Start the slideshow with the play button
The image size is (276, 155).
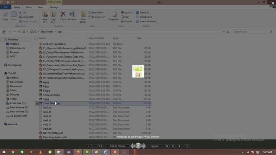pos(138,146)
